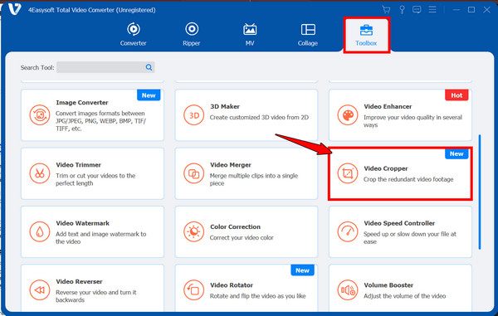This screenshot has width=498, height=316.
Task: Click 'Rotate and flip the video' description
Action: pos(257,296)
